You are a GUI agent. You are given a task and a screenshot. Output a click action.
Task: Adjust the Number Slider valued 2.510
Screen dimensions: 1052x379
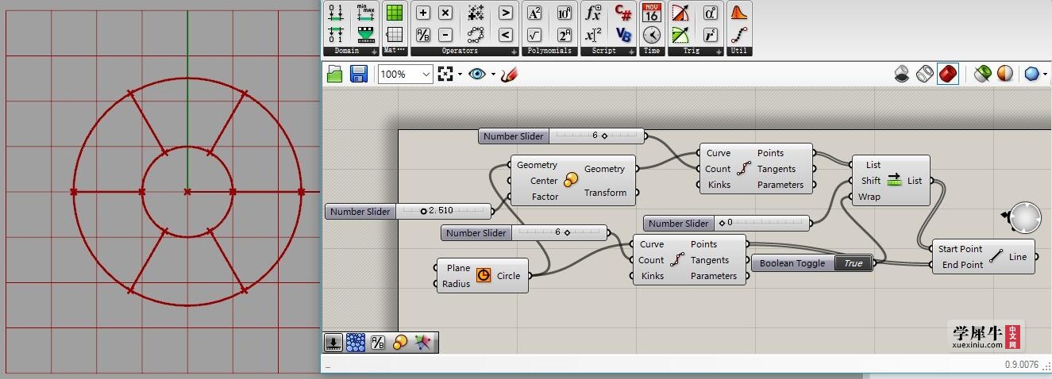point(409,212)
